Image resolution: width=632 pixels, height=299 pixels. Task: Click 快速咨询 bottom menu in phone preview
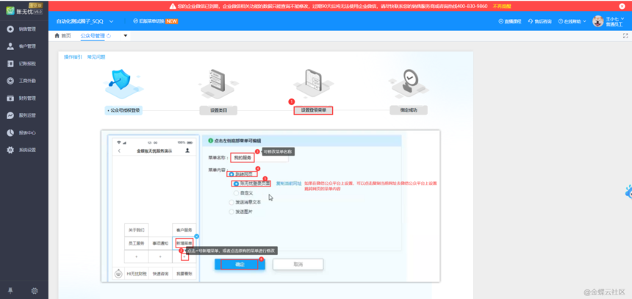pyautogui.click(x=160, y=274)
